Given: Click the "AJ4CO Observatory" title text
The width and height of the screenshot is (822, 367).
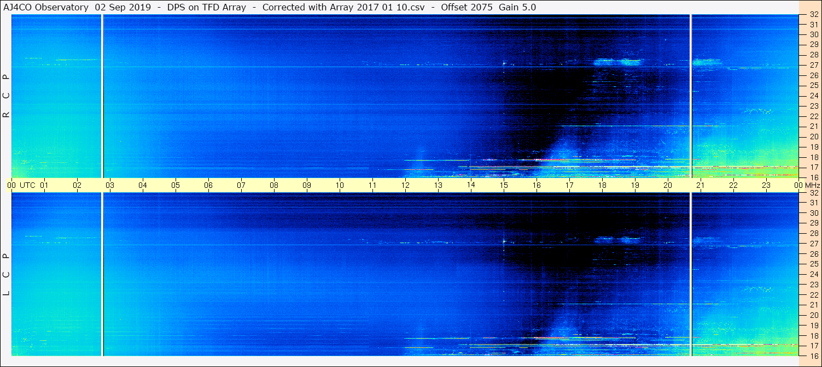Looking at the screenshot, I should tap(46, 7).
